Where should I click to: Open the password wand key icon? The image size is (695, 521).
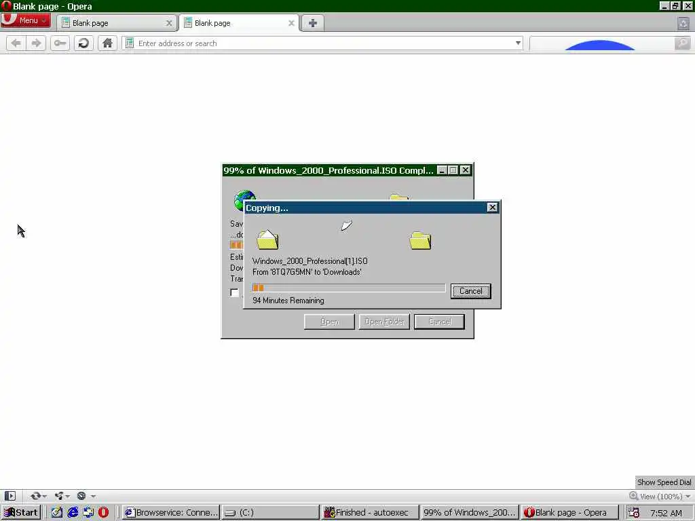60,43
